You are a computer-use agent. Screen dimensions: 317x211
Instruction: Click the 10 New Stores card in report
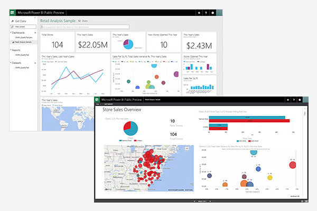point(176,123)
